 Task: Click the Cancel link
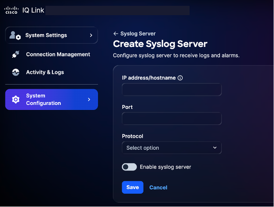(158, 188)
